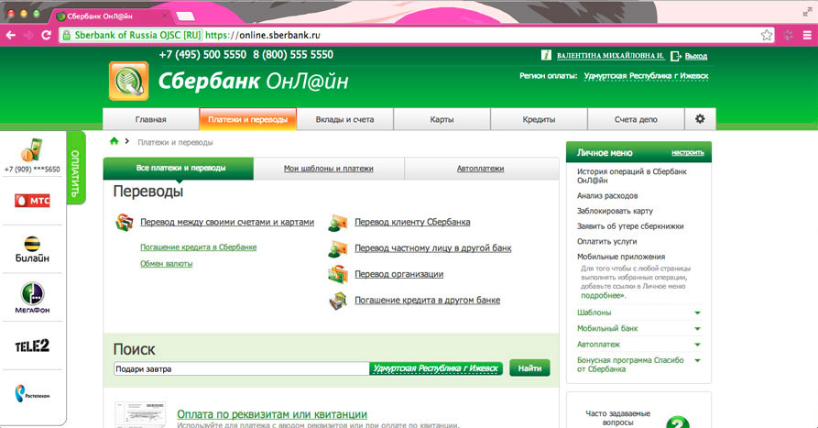Click the exit door icon
This screenshot has height=428, width=818.
(x=676, y=55)
